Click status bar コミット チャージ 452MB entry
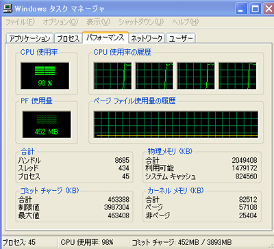 click(182, 242)
